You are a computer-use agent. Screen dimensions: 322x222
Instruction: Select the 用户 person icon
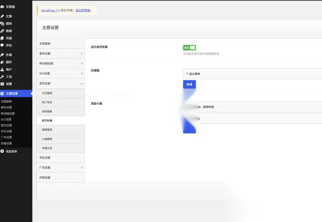[2, 69]
